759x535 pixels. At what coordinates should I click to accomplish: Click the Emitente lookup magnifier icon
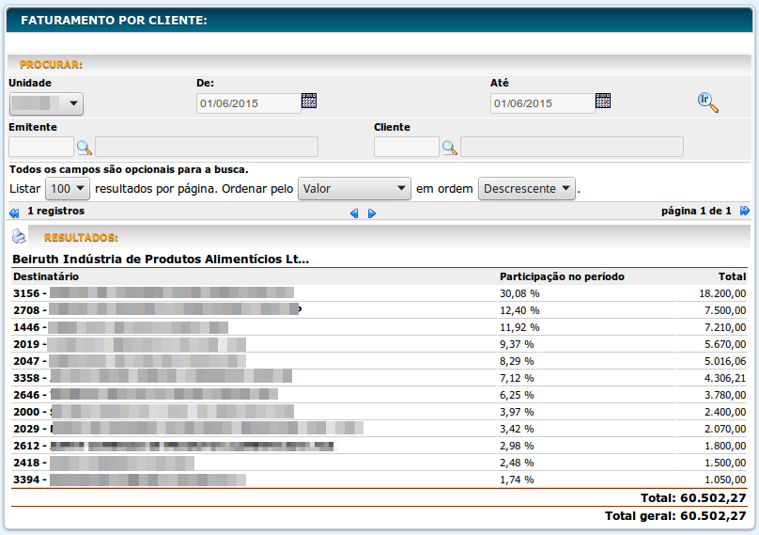[85, 147]
